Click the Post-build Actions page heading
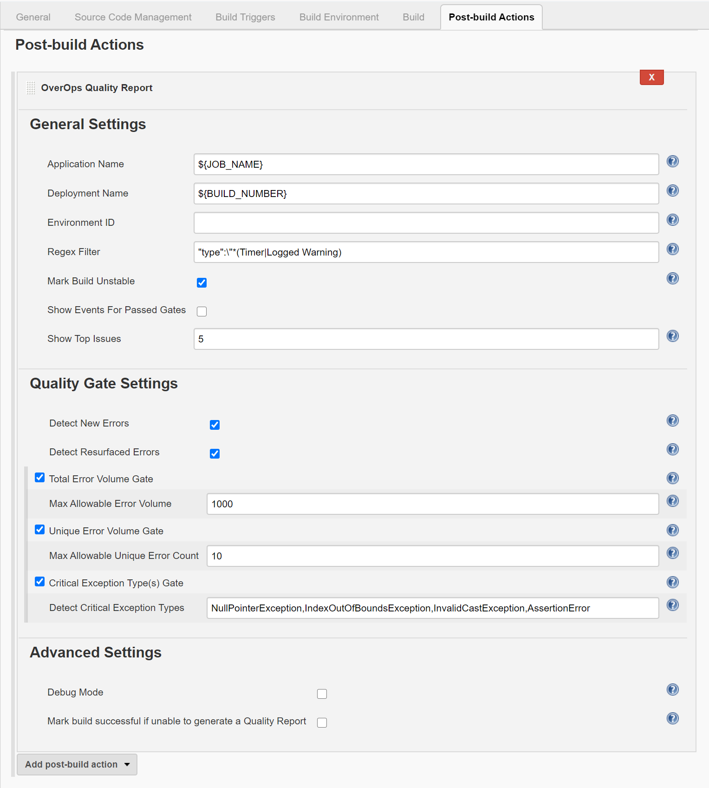The image size is (709, 788). click(x=79, y=45)
